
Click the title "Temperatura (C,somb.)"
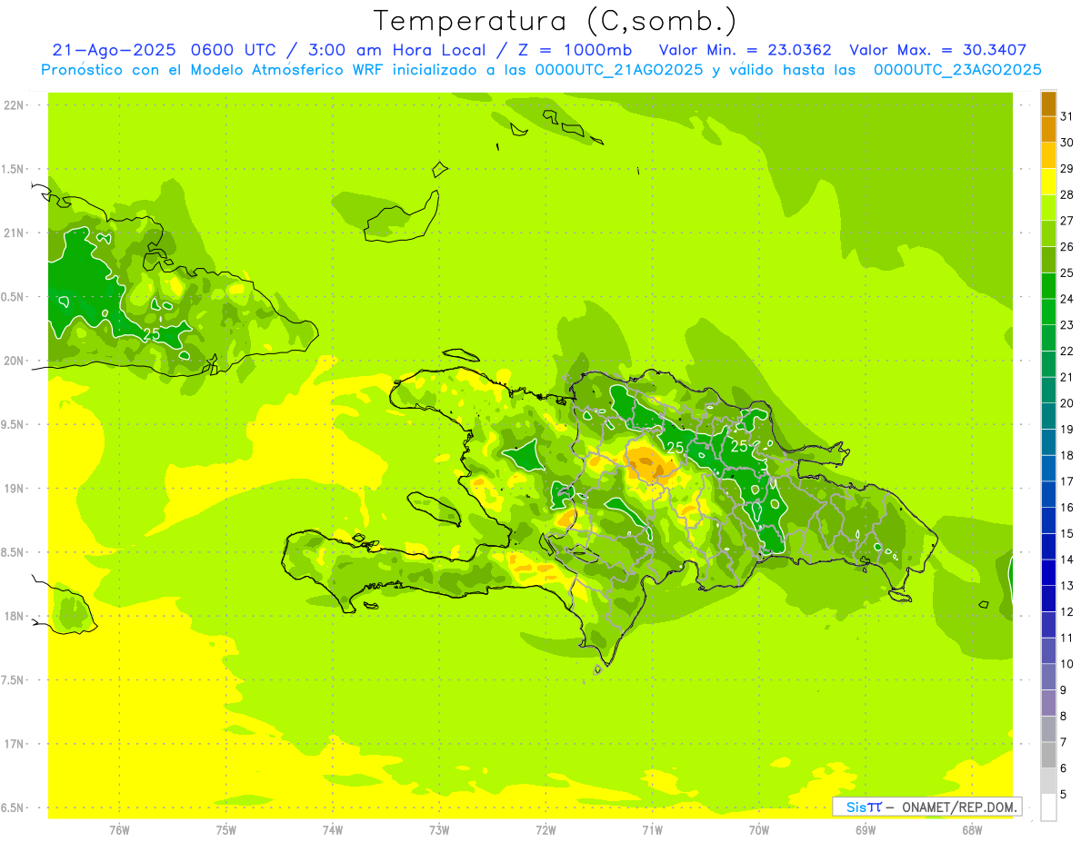(x=555, y=21)
